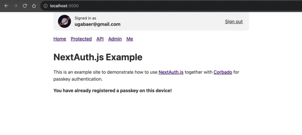Follow the NextAuth.js hyperlink in the paragraph
This screenshot has height=135, width=302.
pos(171,72)
